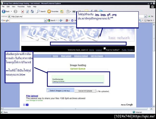Open the Favorites menu

click(x=21, y=7)
